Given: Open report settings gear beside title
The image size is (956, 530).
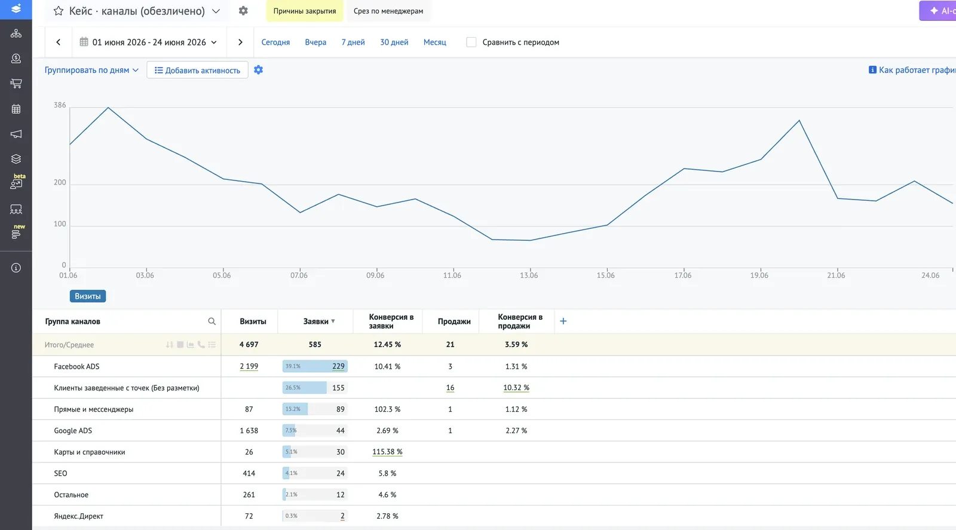Looking at the screenshot, I should click(243, 11).
